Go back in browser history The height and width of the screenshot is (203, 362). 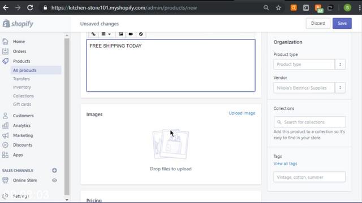6,7
